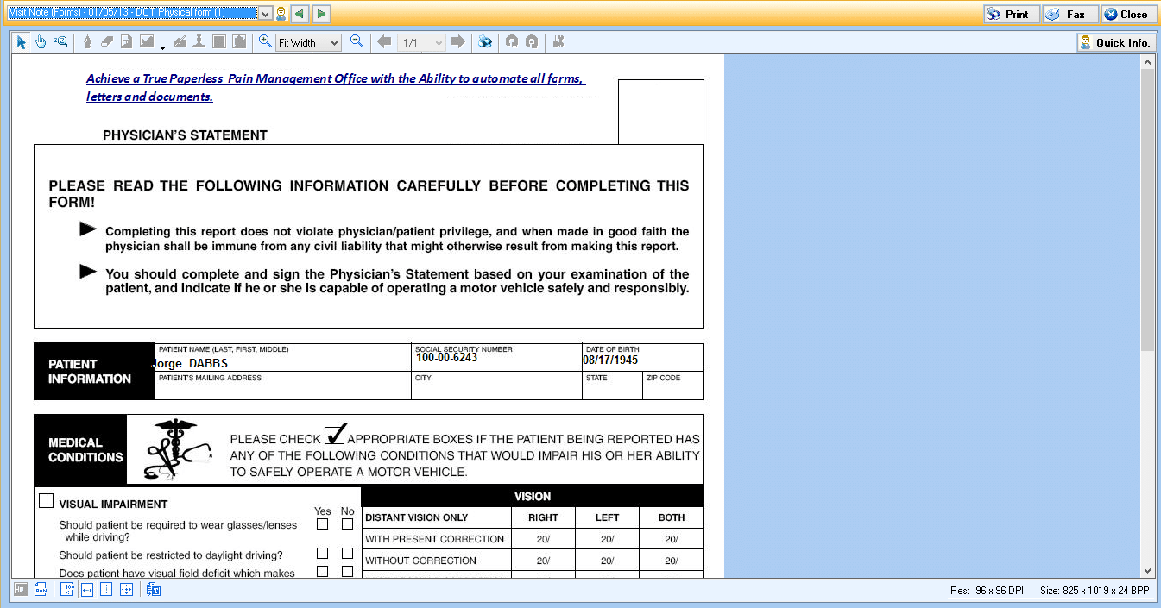Tick Yes for wearing glasses while driving
Viewport: 1161px width, 608px height.
pos(323,524)
